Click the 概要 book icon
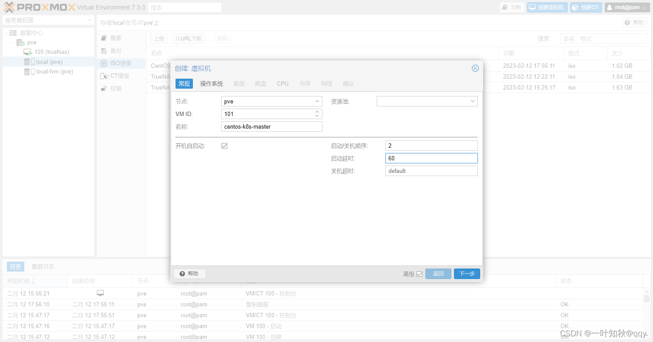The height and width of the screenshot is (342, 653). point(104,38)
